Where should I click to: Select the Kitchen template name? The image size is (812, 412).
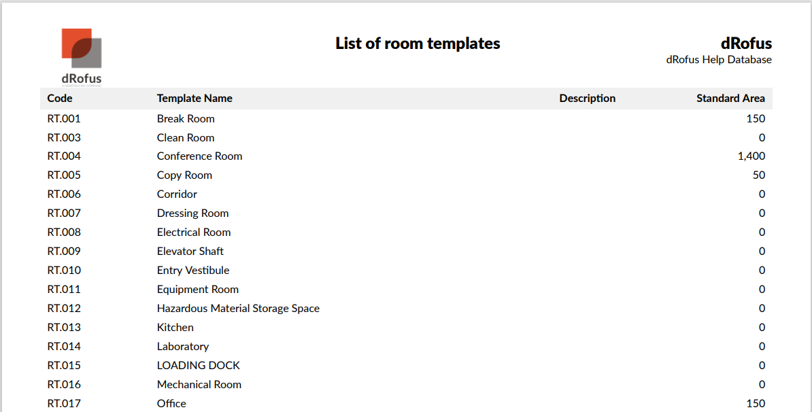pyautogui.click(x=175, y=328)
